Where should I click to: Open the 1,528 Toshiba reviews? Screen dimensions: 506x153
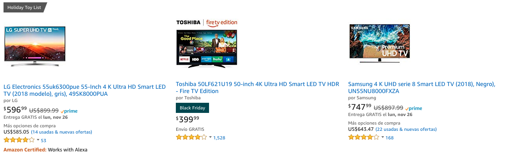point(219,138)
